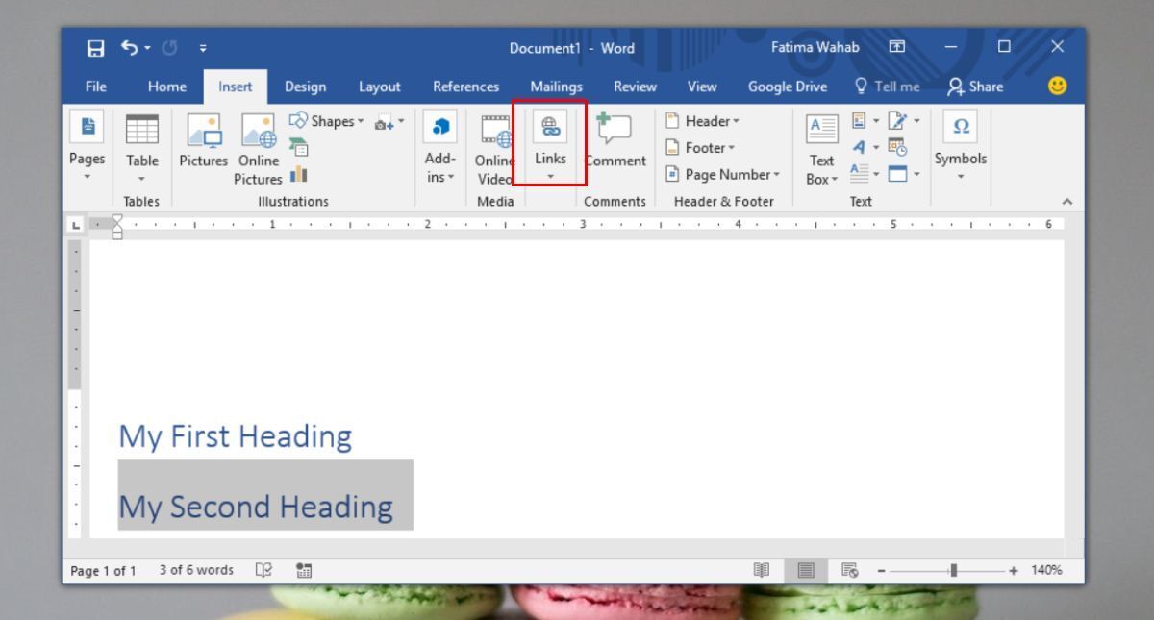Switch to Print Layout view

pyautogui.click(x=808, y=570)
